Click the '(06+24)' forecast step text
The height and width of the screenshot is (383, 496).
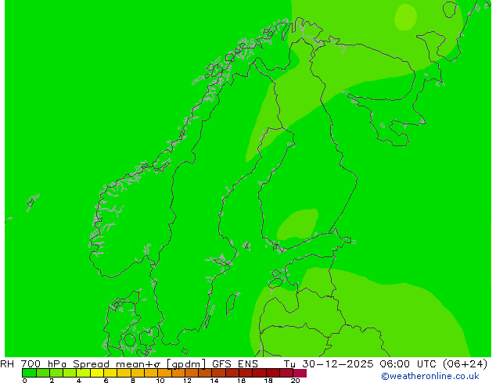point(465,364)
